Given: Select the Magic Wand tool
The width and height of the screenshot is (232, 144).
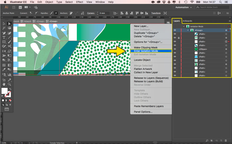Looking at the screenshot, I should [4, 28].
